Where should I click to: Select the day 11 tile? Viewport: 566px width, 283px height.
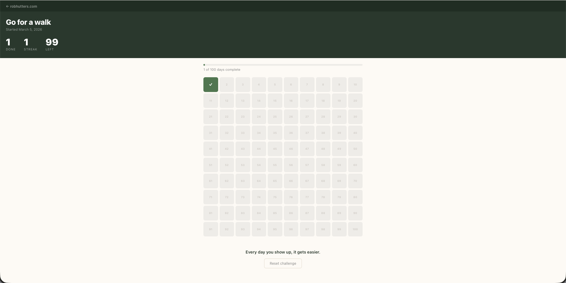(210, 101)
